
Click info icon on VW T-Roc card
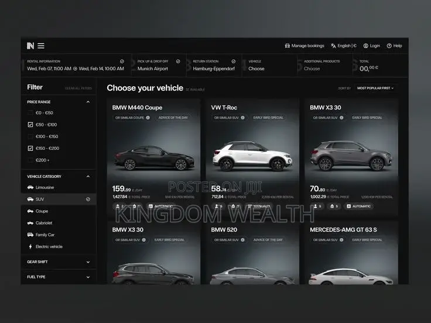click(242, 118)
